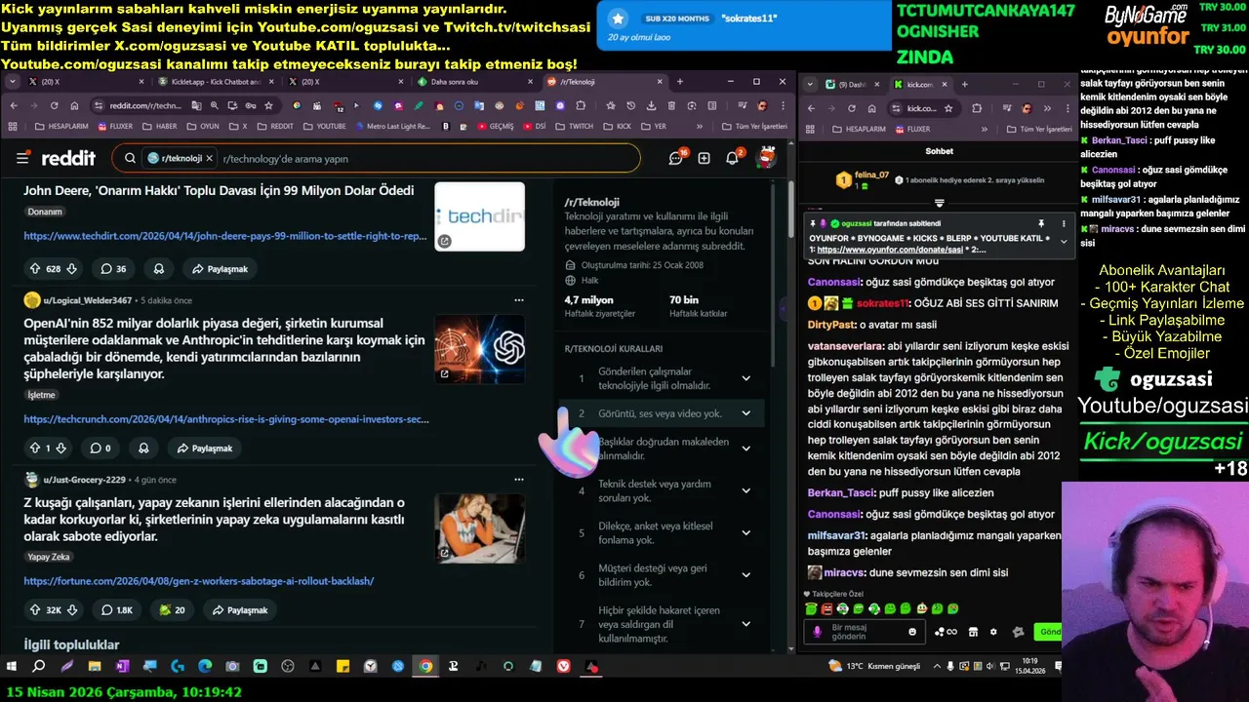The height and width of the screenshot is (702, 1249).
Task: Click the Yapay Zeka flair tag
Action: [x=49, y=557]
